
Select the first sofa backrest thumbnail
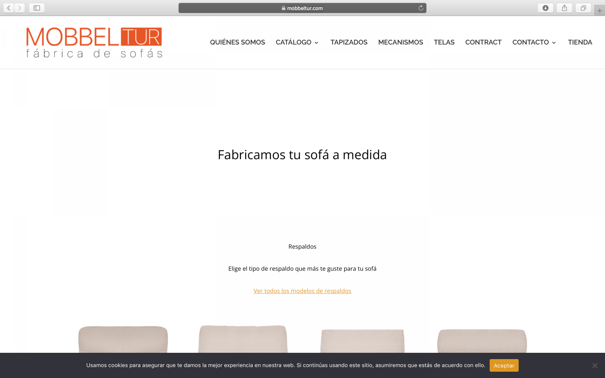pos(123,339)
